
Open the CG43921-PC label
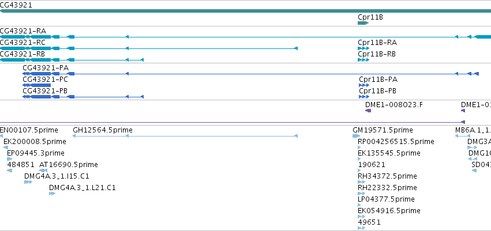point(46,79)
